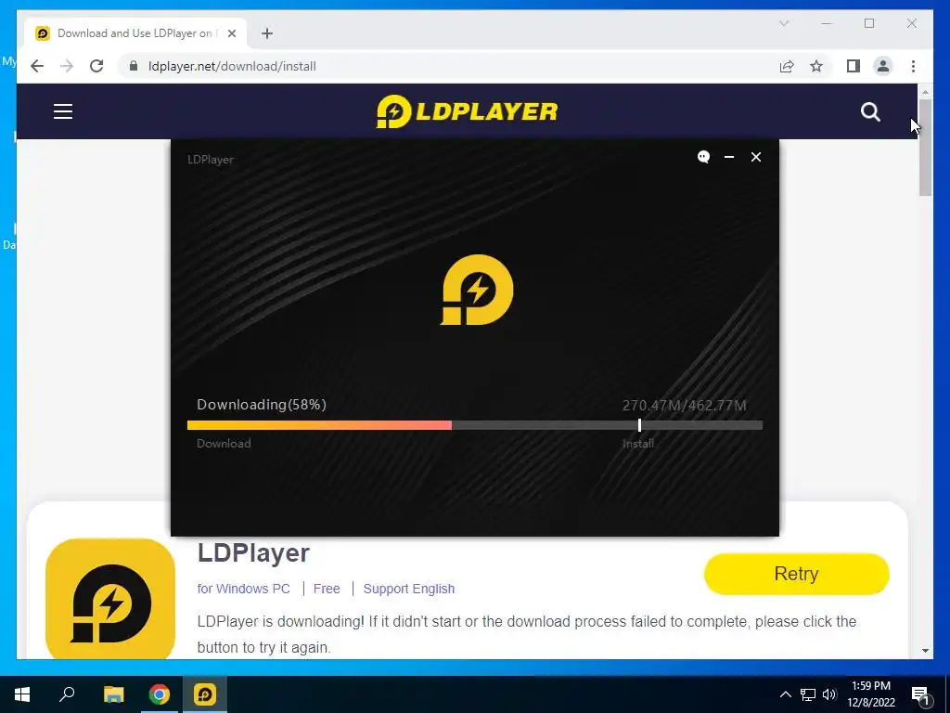Viewport: 950px width, 713px height.
Task: Click the 'Free' label link
Action: (x=327, y=589)
